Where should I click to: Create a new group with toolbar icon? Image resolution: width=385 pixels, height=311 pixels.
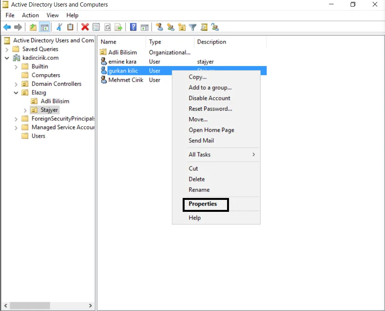[170, 27]
